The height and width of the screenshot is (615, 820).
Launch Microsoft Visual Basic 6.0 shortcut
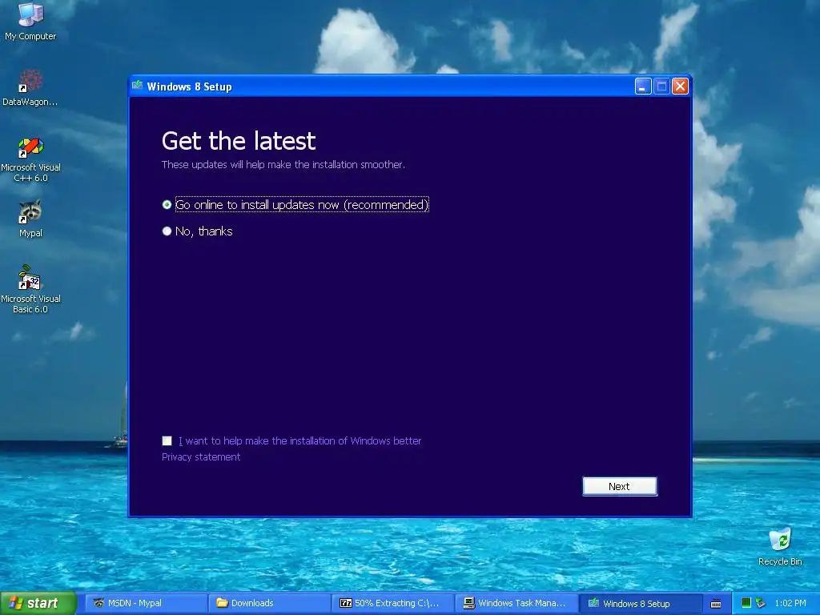30,289
